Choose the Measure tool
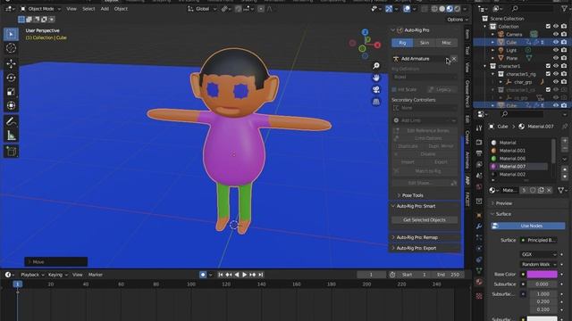 pyautogui.click(x=11, y=136)
